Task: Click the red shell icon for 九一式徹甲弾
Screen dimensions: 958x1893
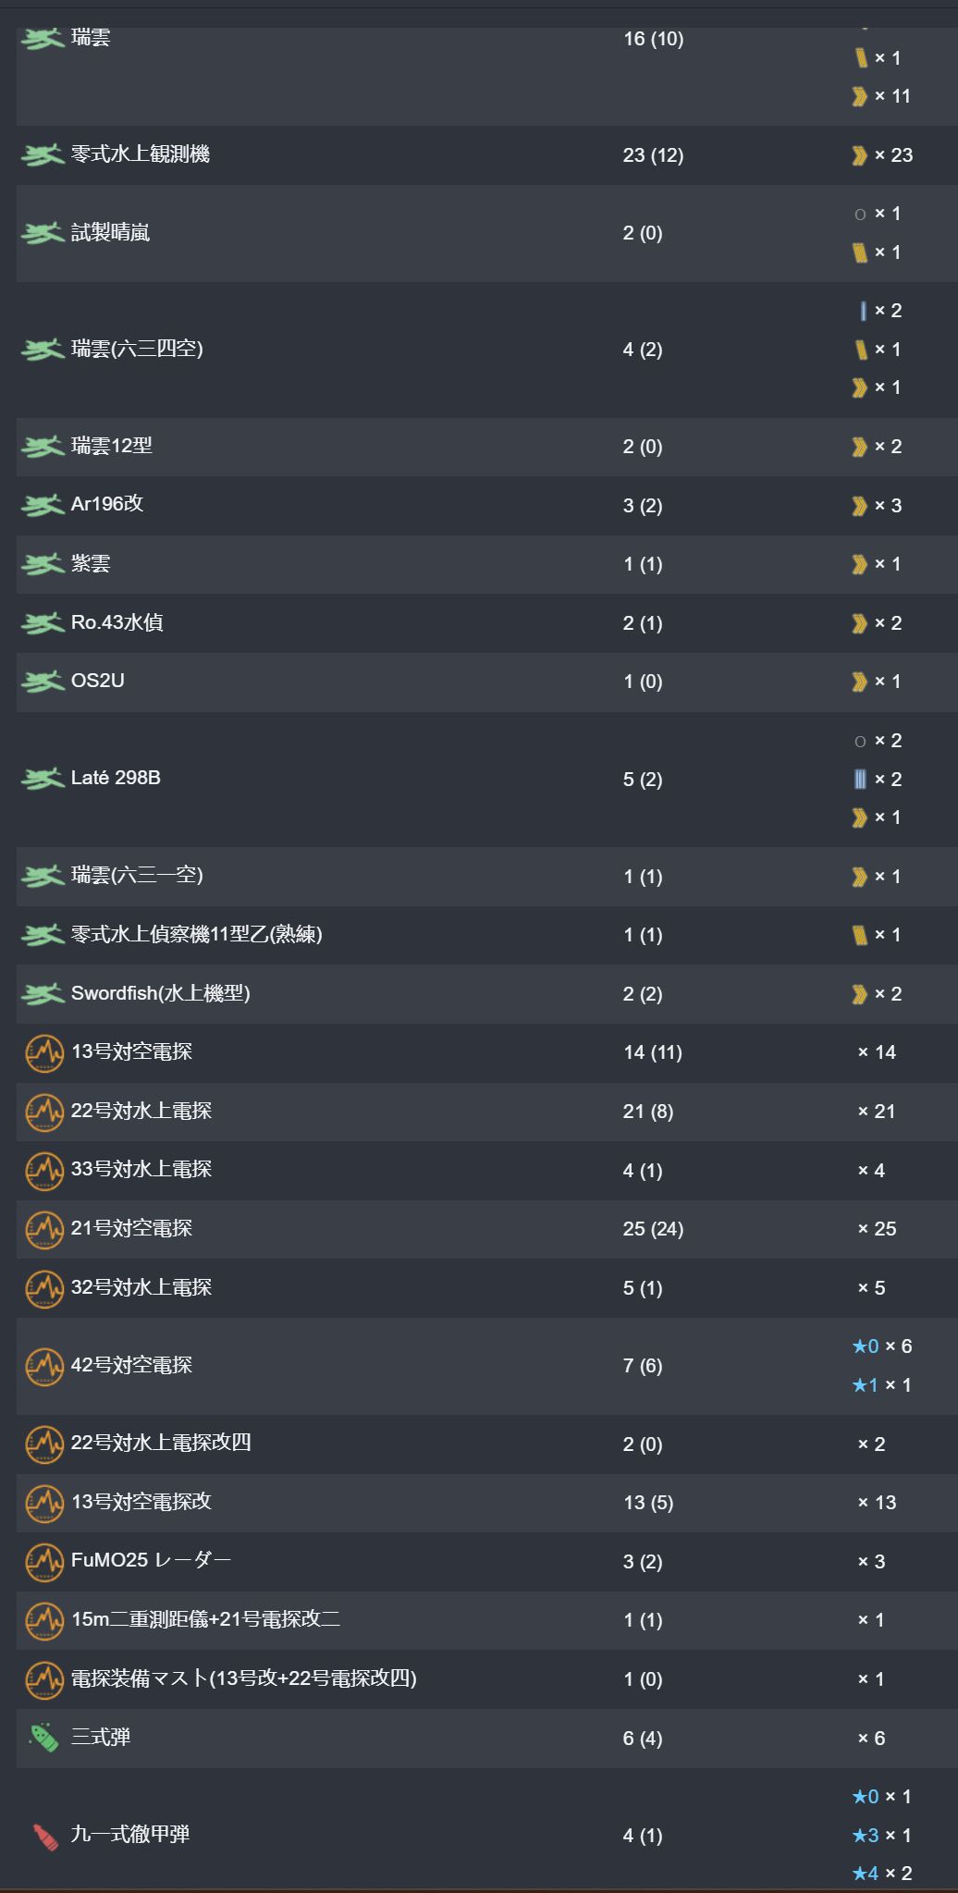Action: click(x=44, y=1836)
